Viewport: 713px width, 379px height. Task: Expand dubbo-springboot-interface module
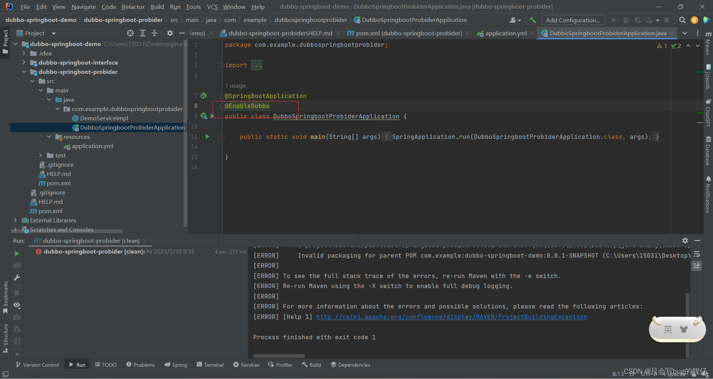click(x=24, y=62)
